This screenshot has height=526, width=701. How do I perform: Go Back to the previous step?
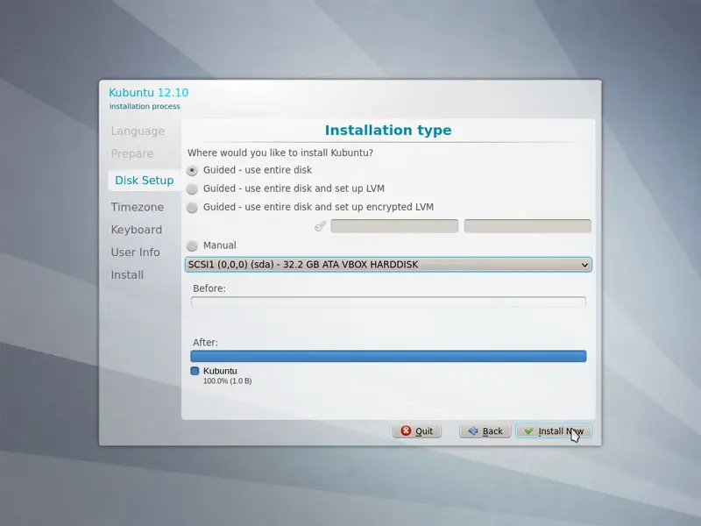coord(485,431)
